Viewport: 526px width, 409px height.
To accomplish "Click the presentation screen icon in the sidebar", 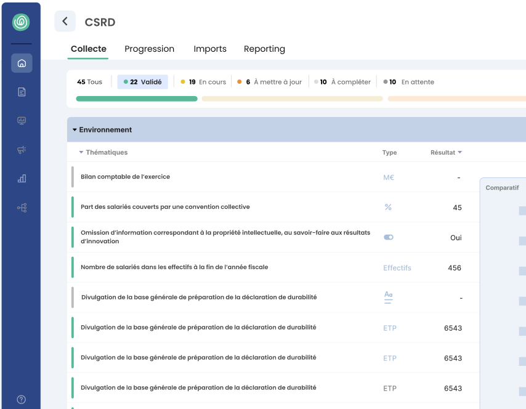I will click(22, 121).
